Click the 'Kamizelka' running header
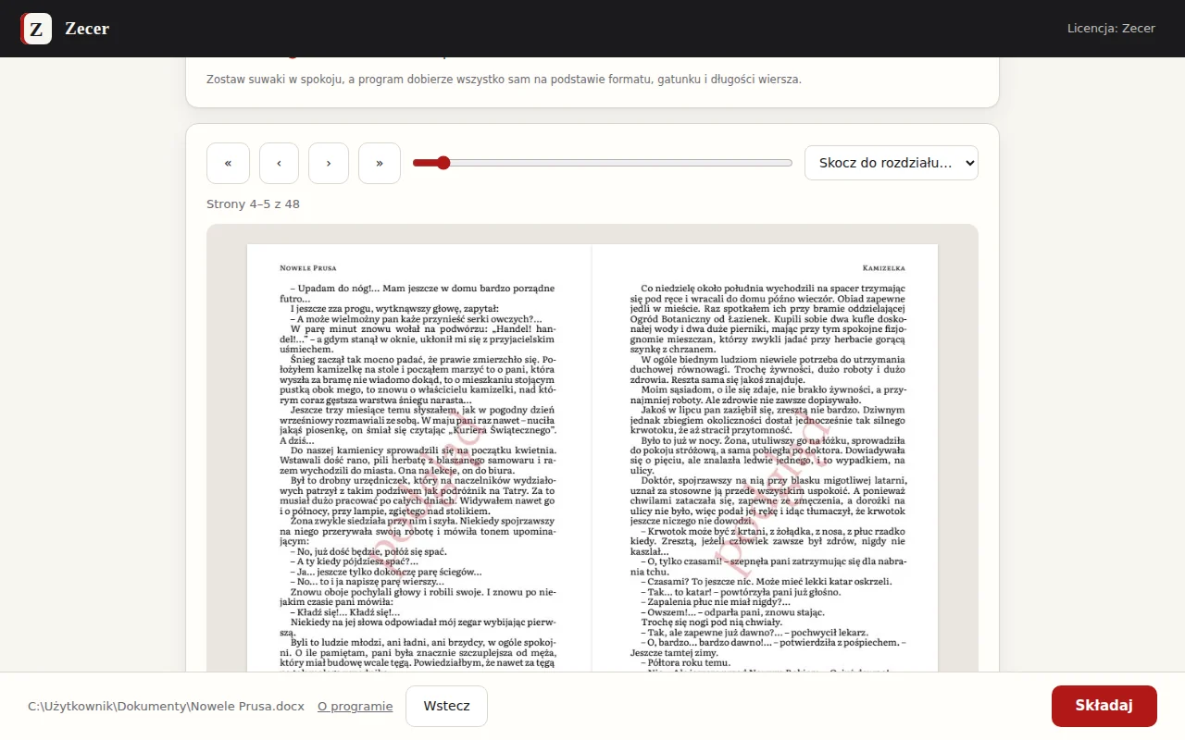 tap(883, 267)
